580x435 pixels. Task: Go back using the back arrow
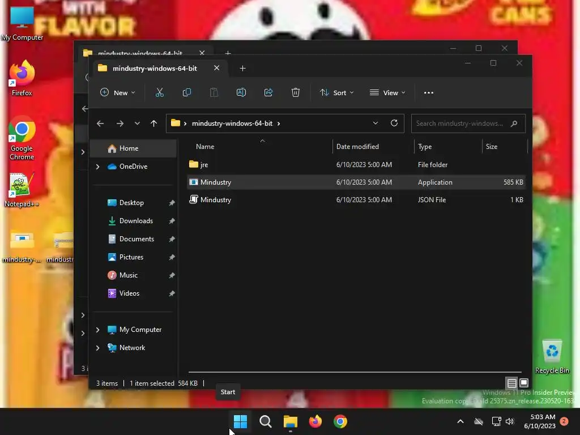pos(100,123)
